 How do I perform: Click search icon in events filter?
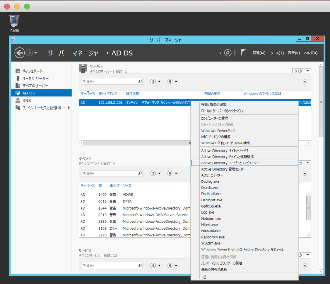[140, 173]
